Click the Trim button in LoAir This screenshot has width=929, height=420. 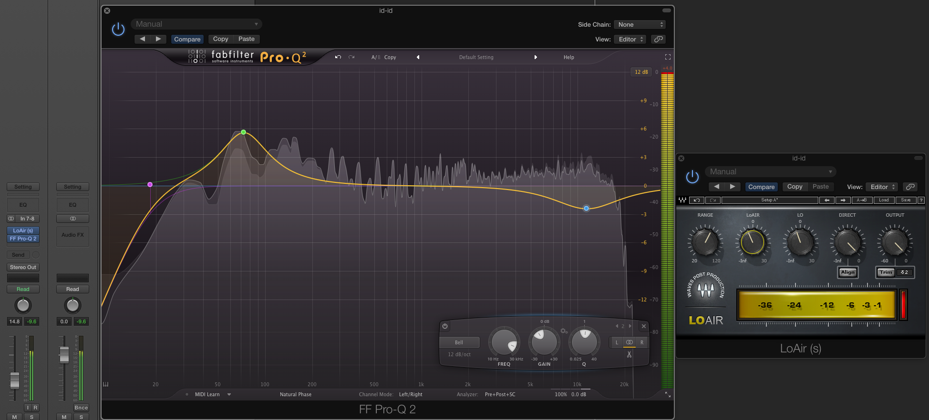[886, 272]
